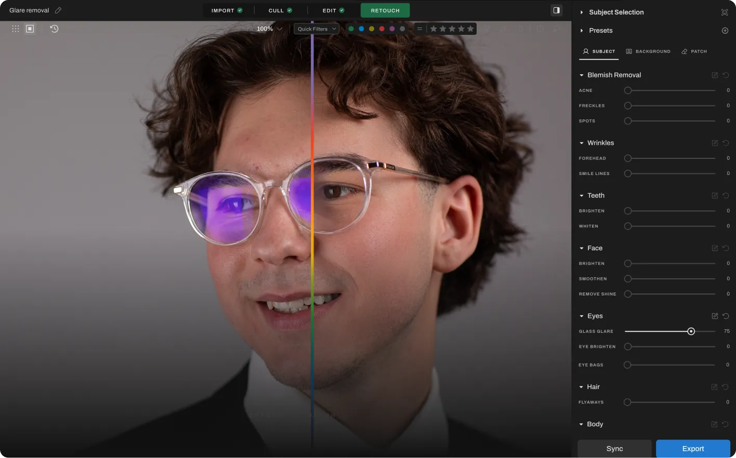Image resolution: width=736 pixels, height=458 pixels.
Task: Open the Quick Filters dropdown
Action: [317, 29]
